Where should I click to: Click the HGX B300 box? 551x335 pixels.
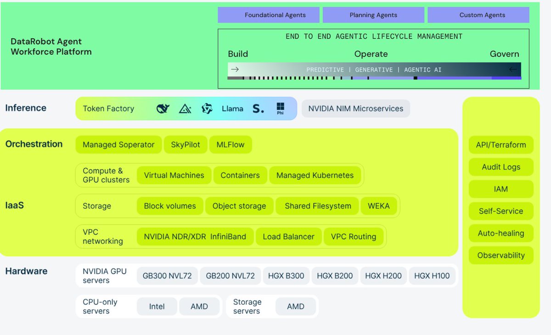click(x=286, y=276)
